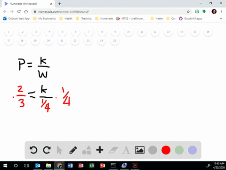Go to whiteboard page 18
Image resolution: width=226 pixels, height=170 pixels.
(x=22, y=41)
